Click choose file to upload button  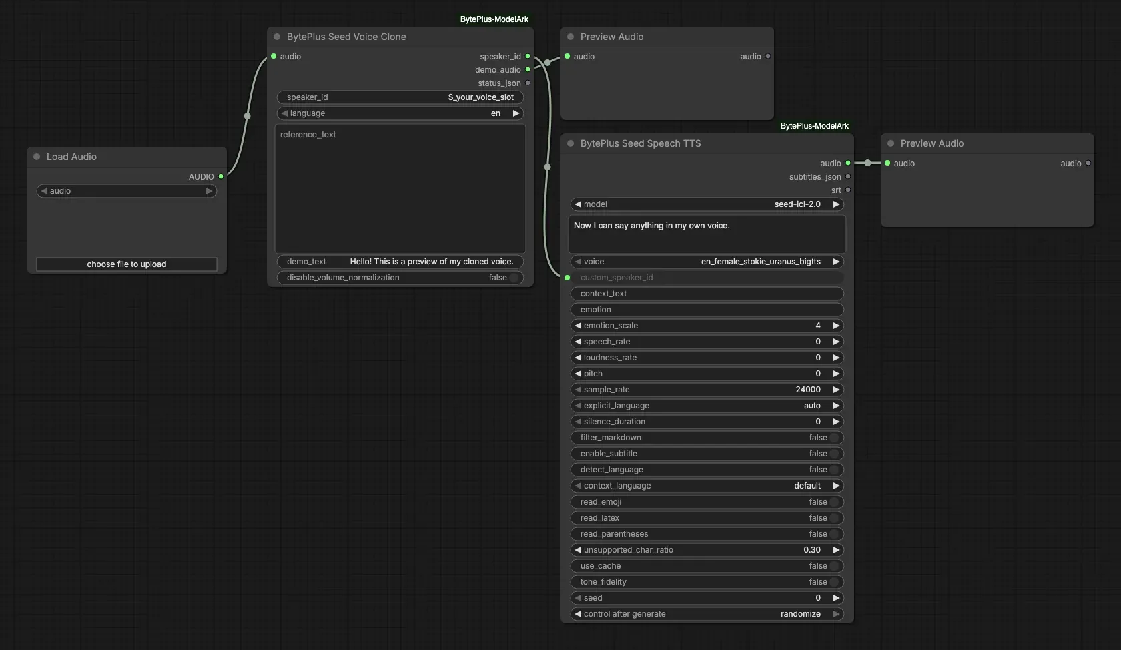pyautogui.click(x=127, y=264)
